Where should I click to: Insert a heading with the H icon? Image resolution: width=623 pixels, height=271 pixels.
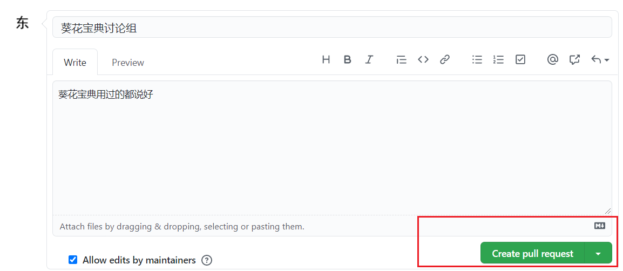pos(326,59)
